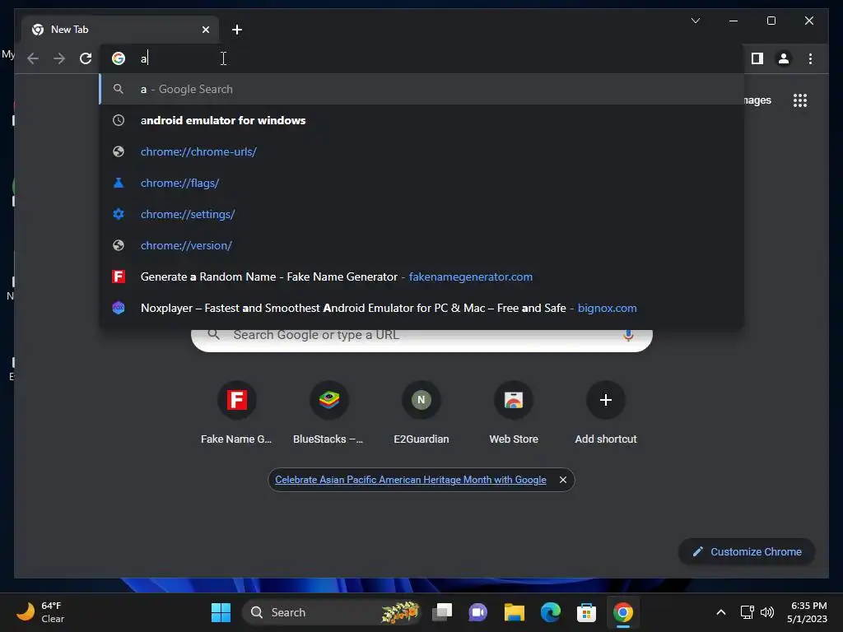Click the Google logo in address bar
Image resolution: width=843 pixels, height=632 pixels.
point(119,58)
